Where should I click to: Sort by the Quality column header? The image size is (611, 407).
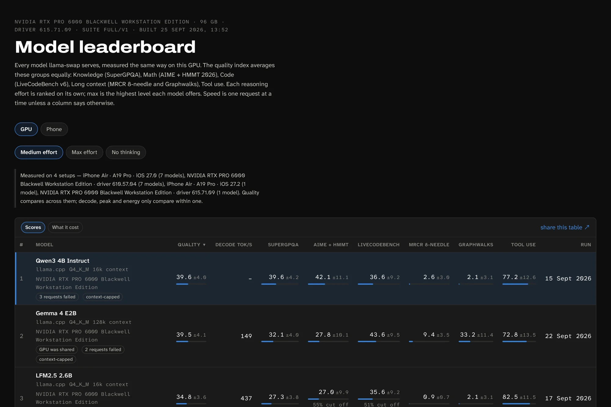click(x=192, y=245)
